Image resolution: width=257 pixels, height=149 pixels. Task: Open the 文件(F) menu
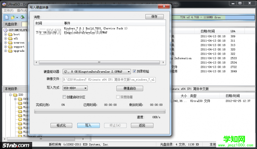pyautogui.click(x=8, y=11)
